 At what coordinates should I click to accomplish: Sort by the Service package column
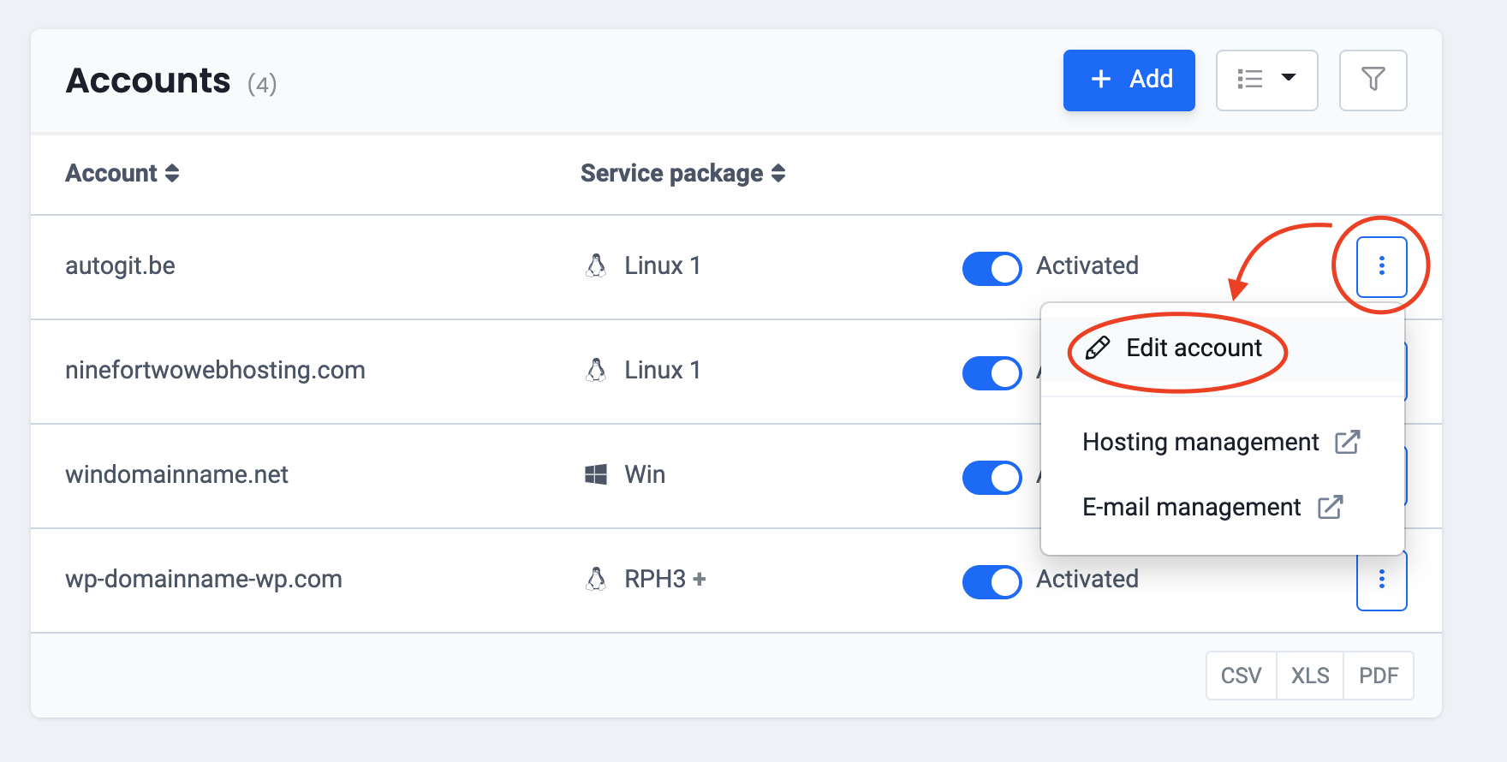tap(682, 173)
